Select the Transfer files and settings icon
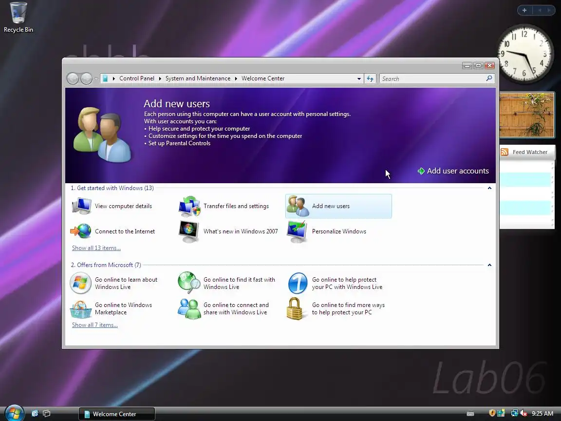The image size is (561, 421). (189, 206)
